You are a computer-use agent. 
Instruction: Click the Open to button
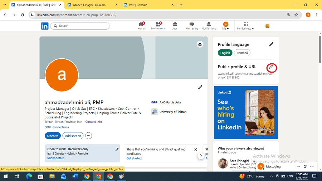(x=53, y=136)
